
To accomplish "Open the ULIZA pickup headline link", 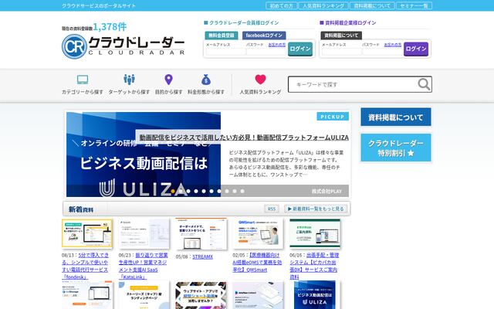I will tap(244, 138).
